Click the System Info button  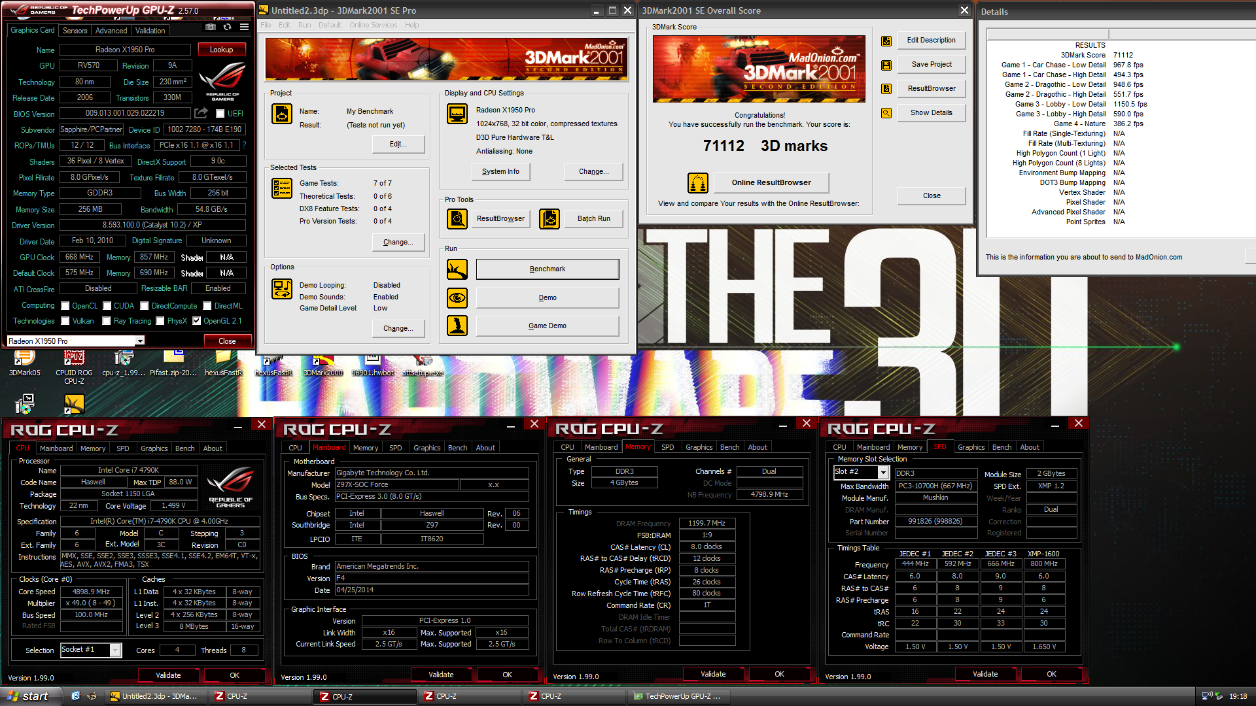tap(500, 172)
